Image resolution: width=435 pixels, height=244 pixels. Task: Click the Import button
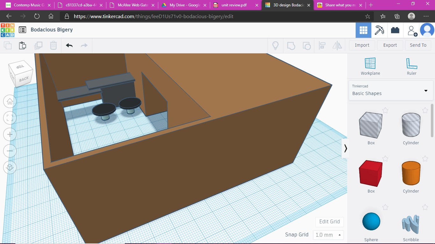pyautogui.click(x=362, y=45)
